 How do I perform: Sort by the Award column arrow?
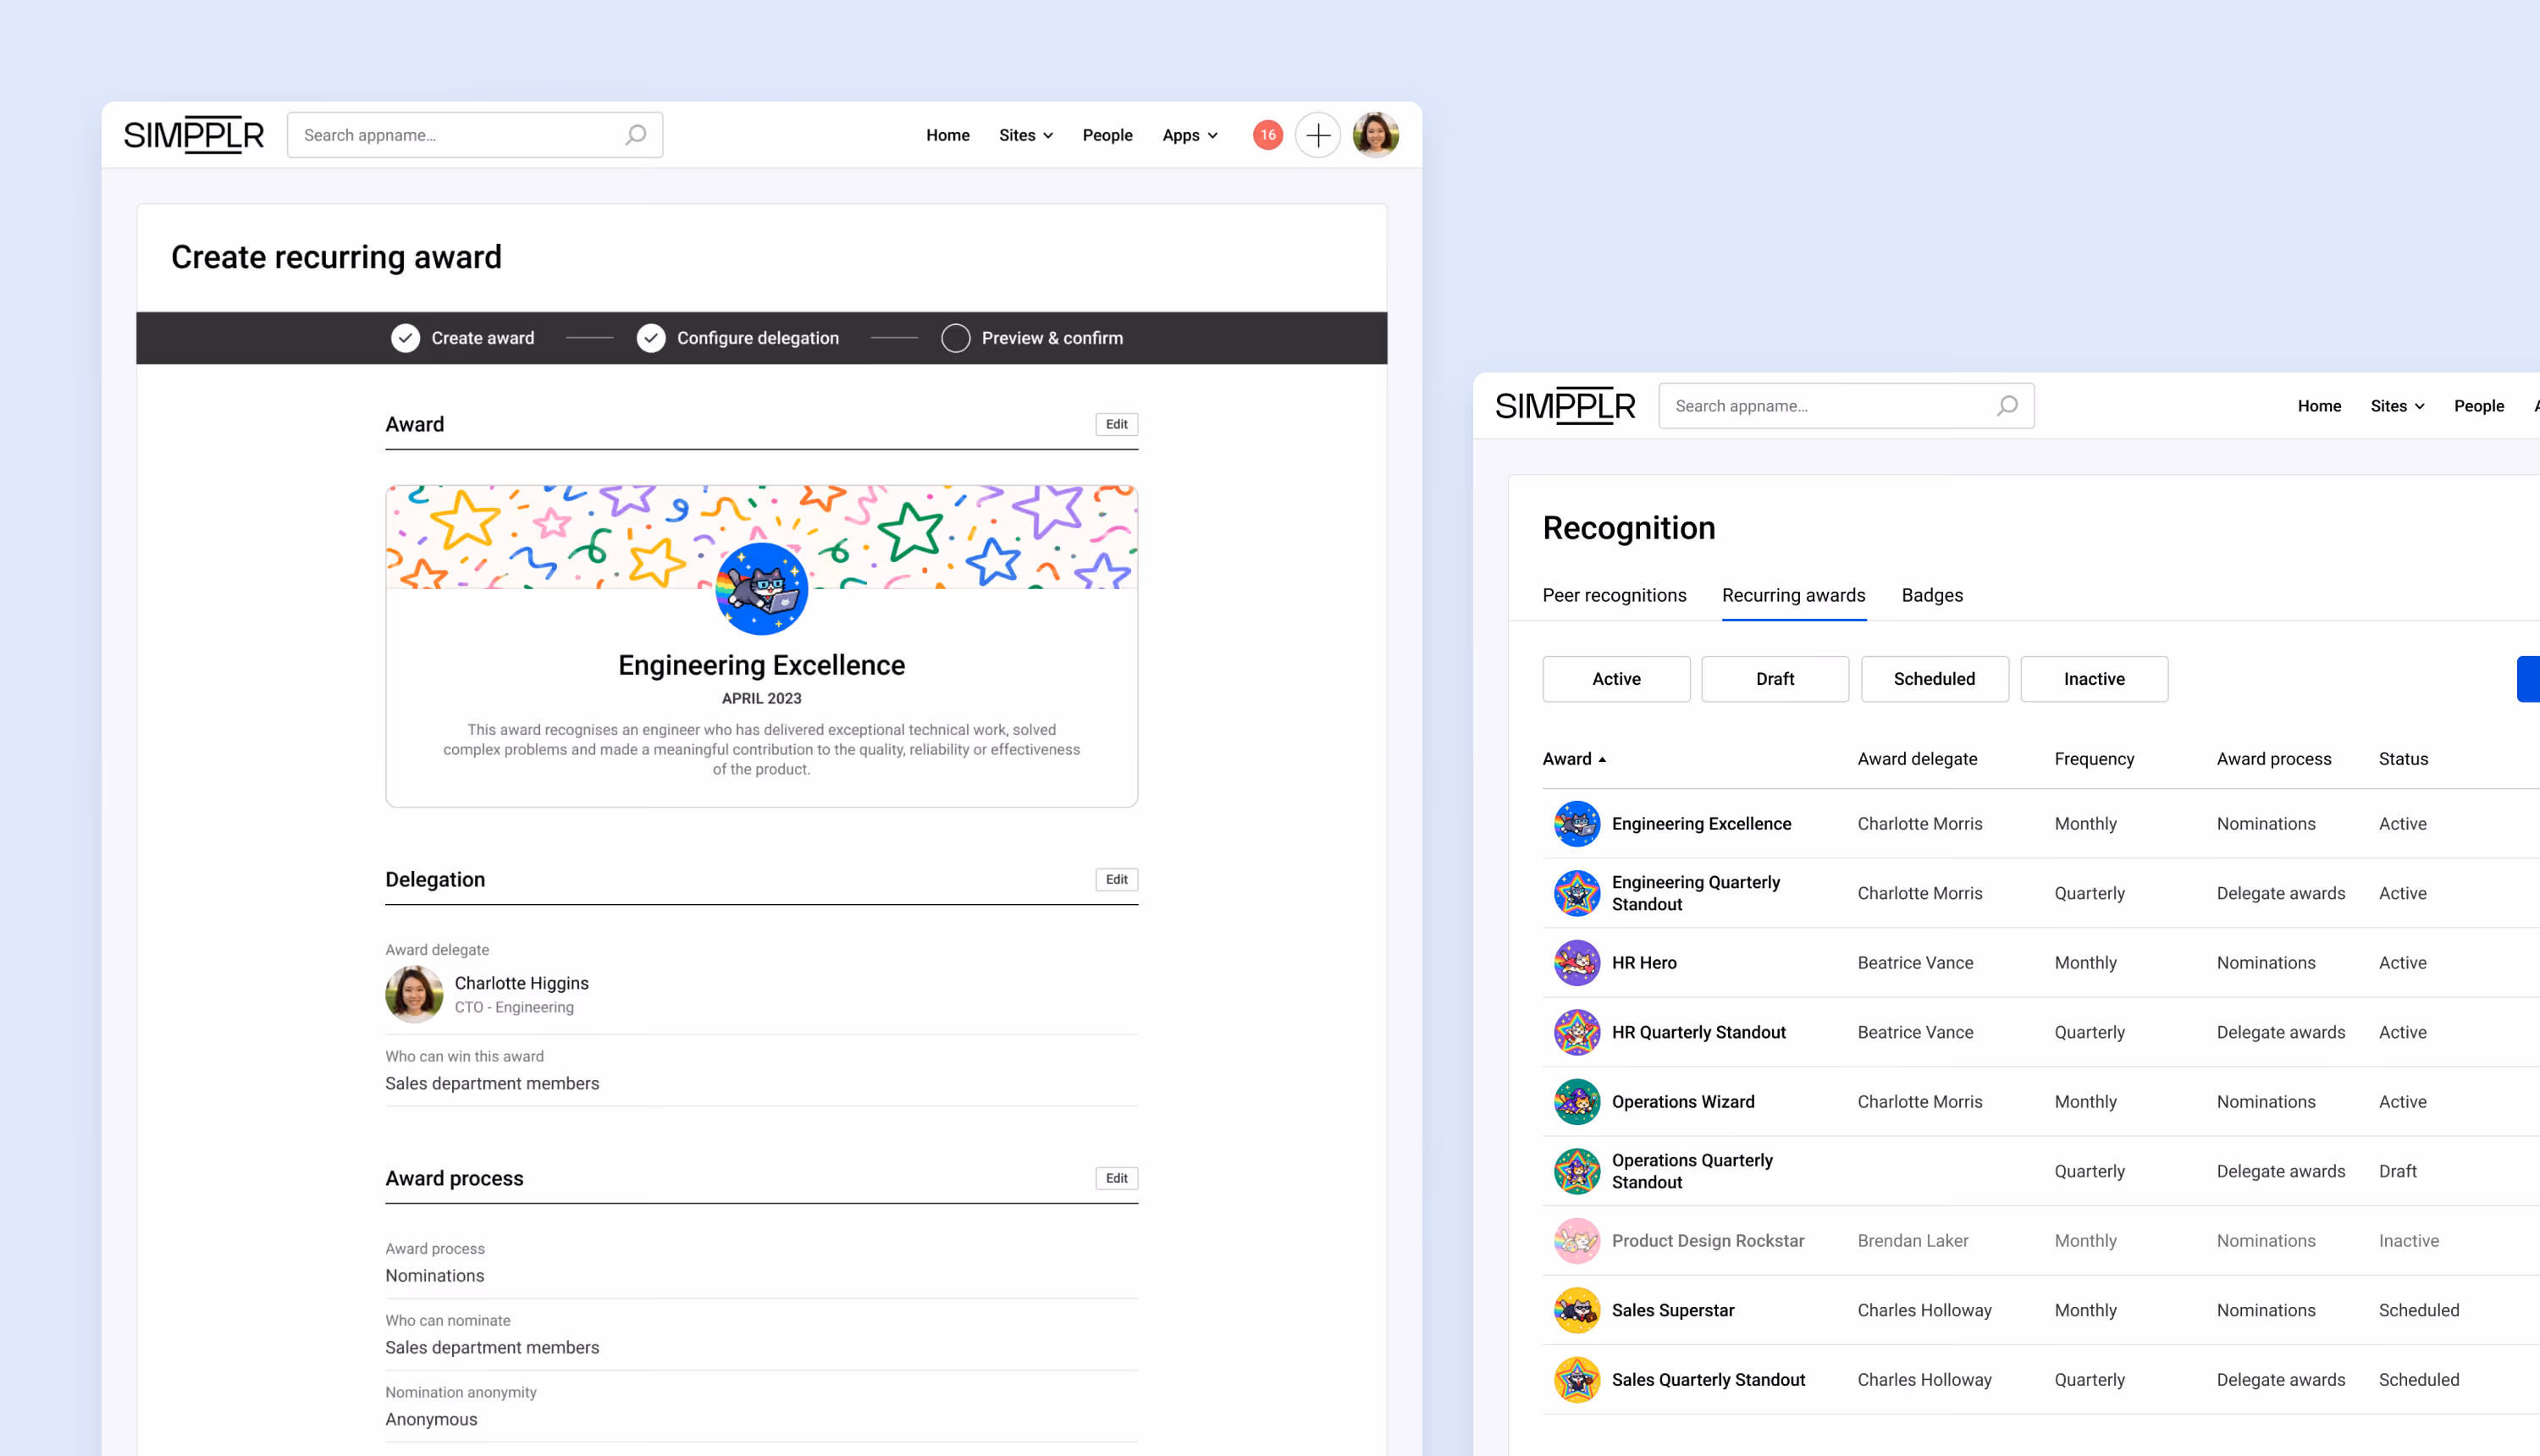(x=1602, y=760)
